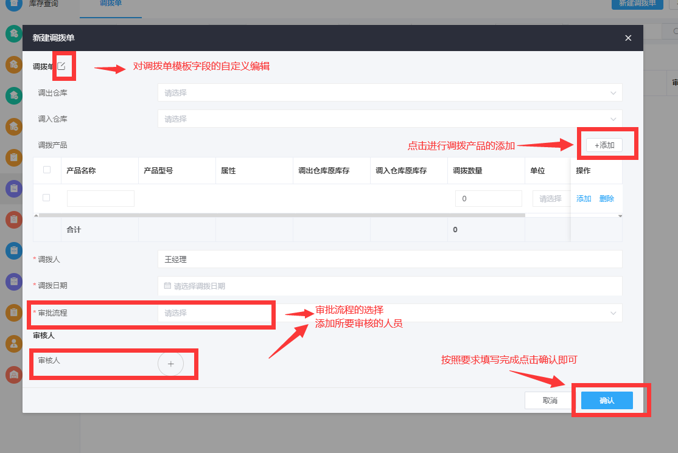Close the 新建调拨单 dialog with the X
The image size is (678, 453).
pyautogui.click(x=628, y=38)
